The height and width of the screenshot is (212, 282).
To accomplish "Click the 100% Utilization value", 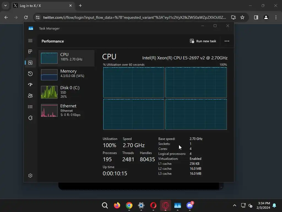I will pos(110,145).
